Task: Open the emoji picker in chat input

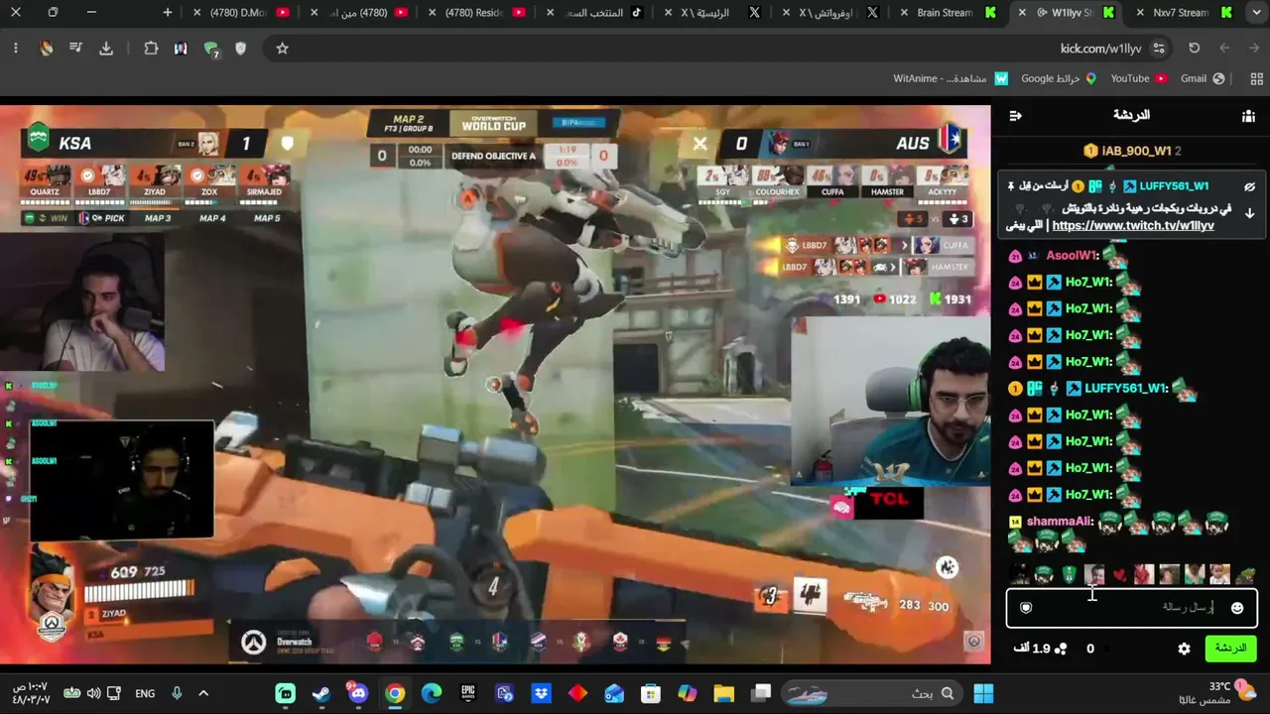Action: 1237,608
